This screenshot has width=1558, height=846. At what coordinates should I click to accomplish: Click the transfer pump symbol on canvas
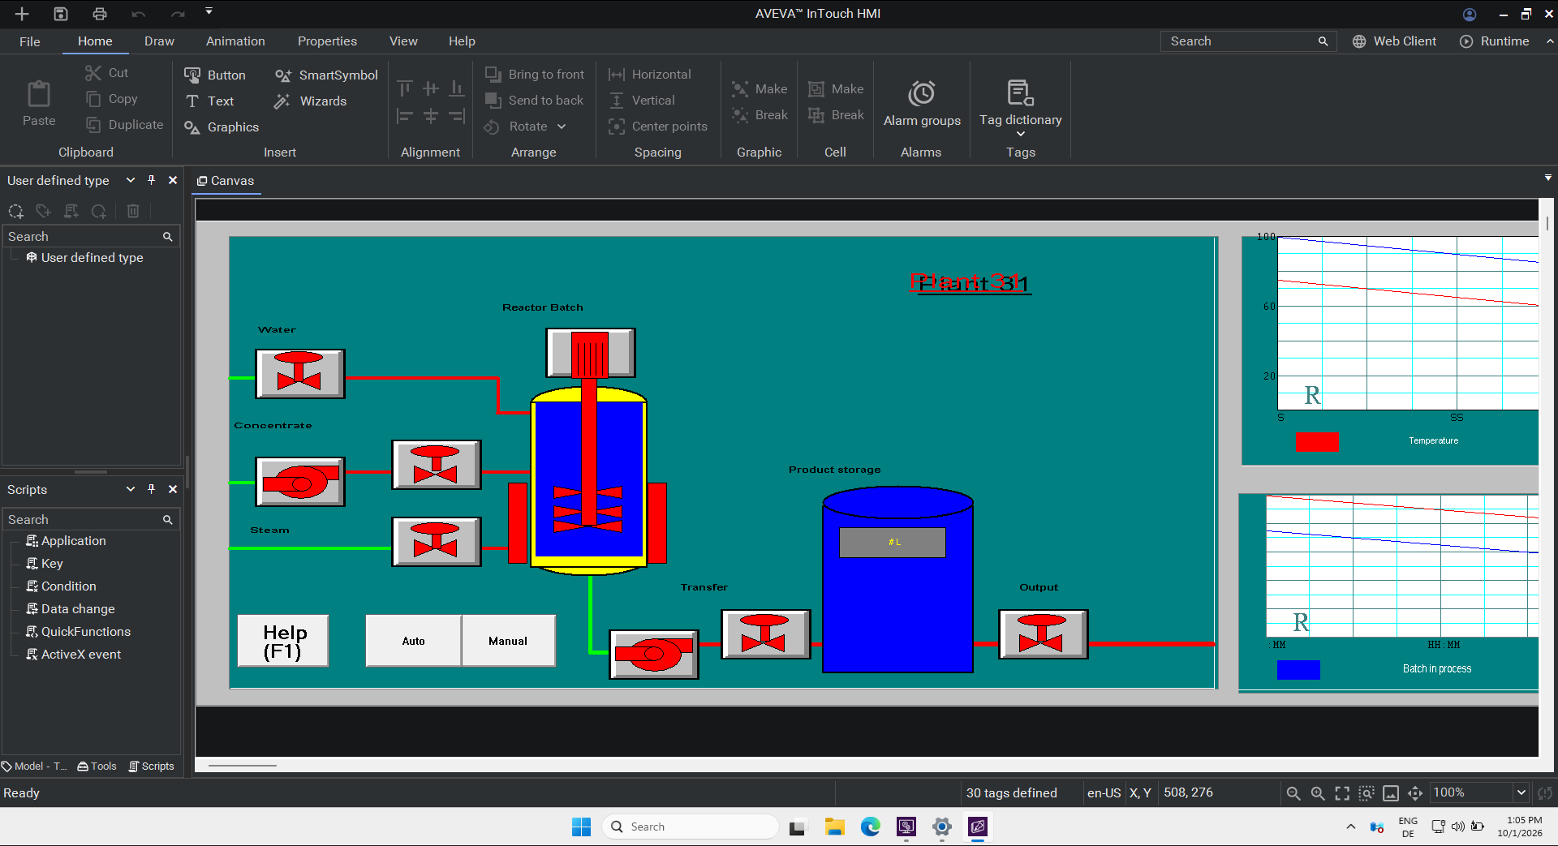click(654, 654)
